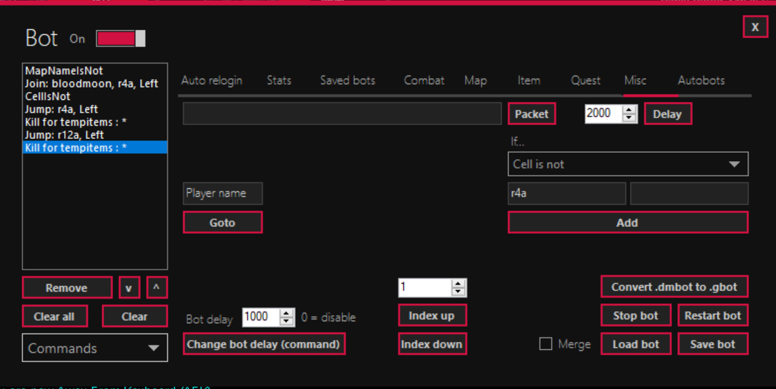This screenshot has width=776, height=389.
Task: Move selected command up with ^ button
Action: click(157, 288)
